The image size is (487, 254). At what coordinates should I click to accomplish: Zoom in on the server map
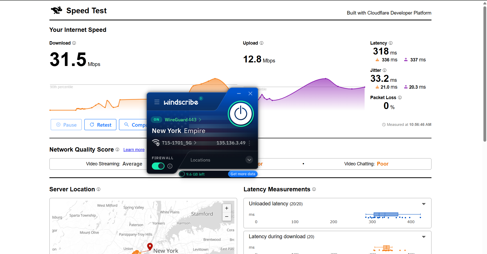click(x=227, y=208)
